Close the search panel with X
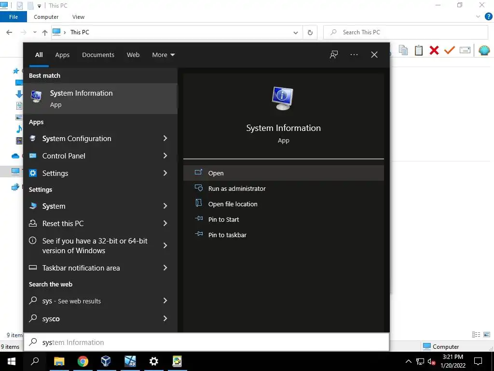Viewport: 494px width, 371px height. pos(374,55)
